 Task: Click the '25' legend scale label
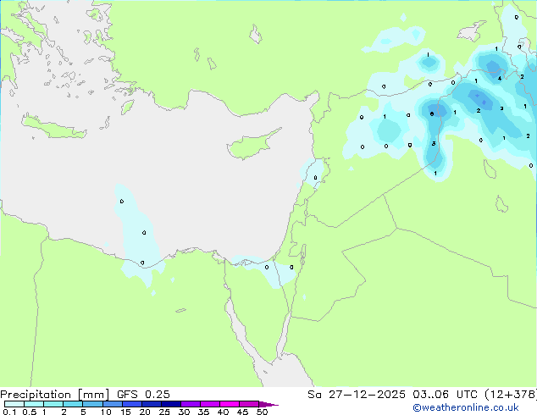click(164, 412)
